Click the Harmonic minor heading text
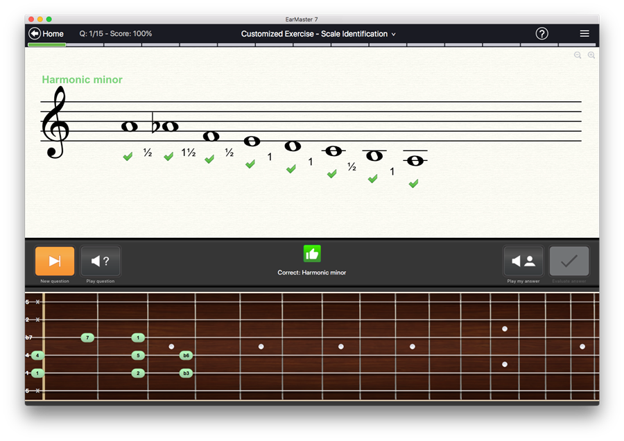This screenshot has width=624, height=441. (x=82, y=80)
